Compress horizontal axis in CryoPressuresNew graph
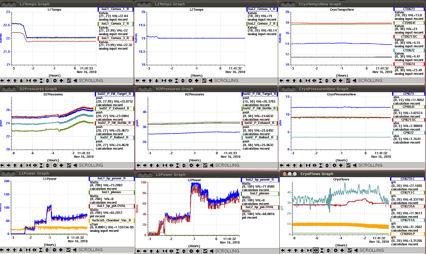 pyautogui.click(x=308, y=165)
